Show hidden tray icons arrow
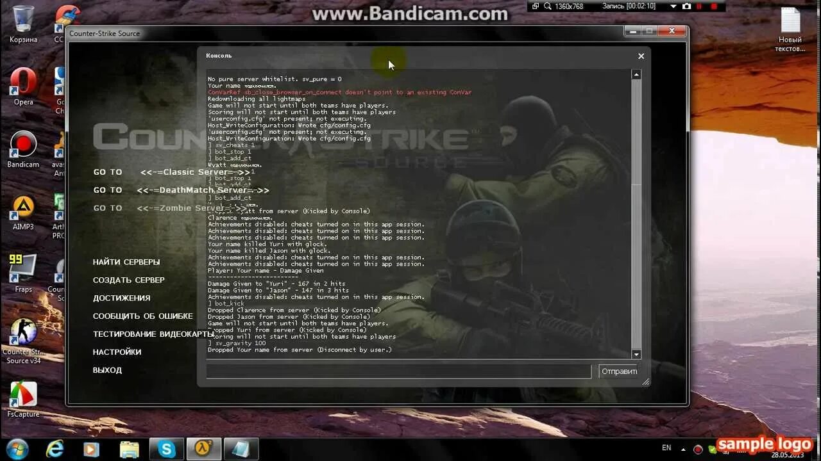821x461 pixels. tap(682, 449)
